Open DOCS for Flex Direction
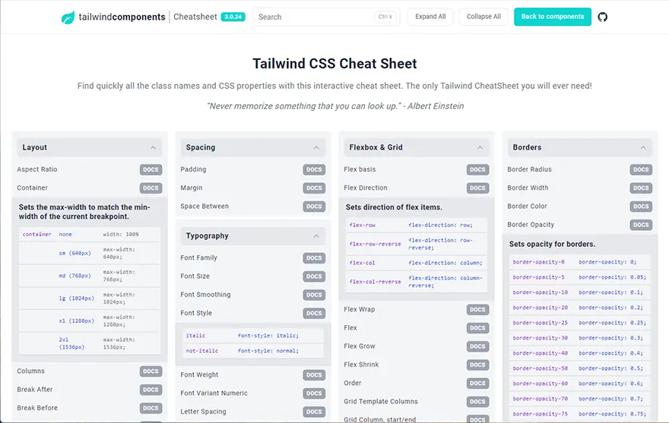The image size is (669, 423). pyautogui.click(x=477, y=188)
